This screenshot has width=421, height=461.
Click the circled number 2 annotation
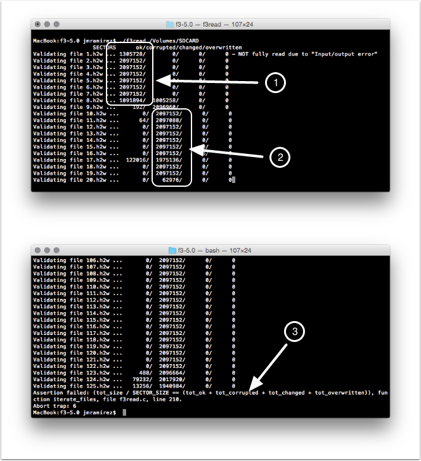[x=280, y=158]
